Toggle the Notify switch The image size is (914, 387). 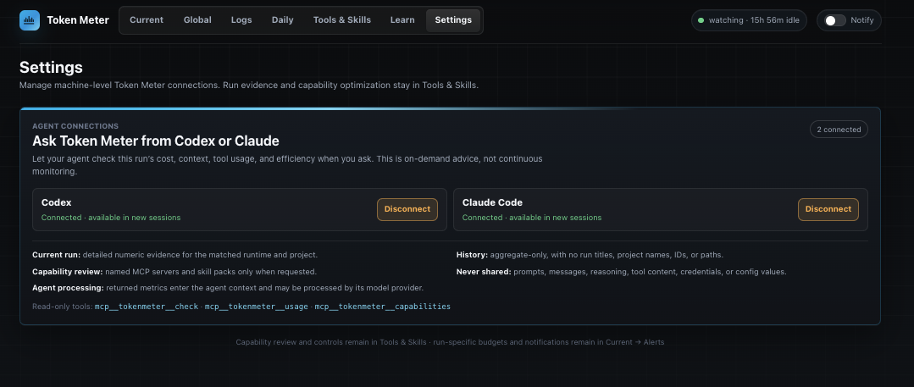[835, 20]
